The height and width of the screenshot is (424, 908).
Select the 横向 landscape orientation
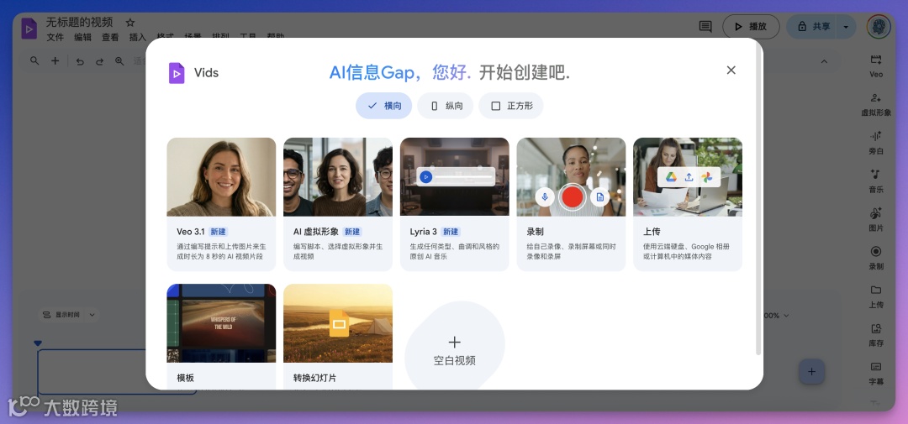pos(384,106)
